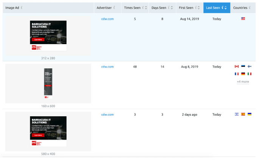The image size is (259, 160).
Task: Click the info icon next to Countries
Action: coord(250,8)
